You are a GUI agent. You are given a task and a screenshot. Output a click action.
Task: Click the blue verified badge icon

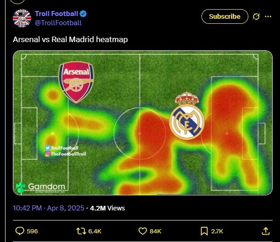[83, 14]
